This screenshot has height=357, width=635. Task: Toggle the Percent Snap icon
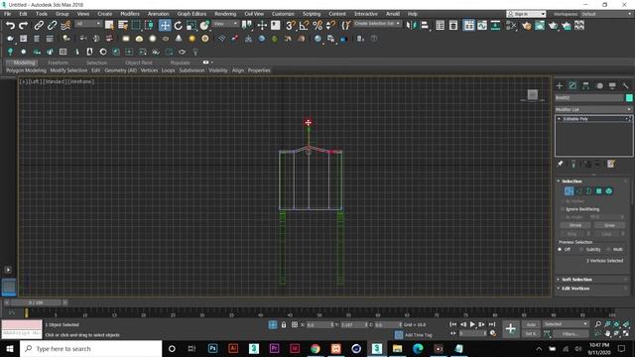click(317, 26)
